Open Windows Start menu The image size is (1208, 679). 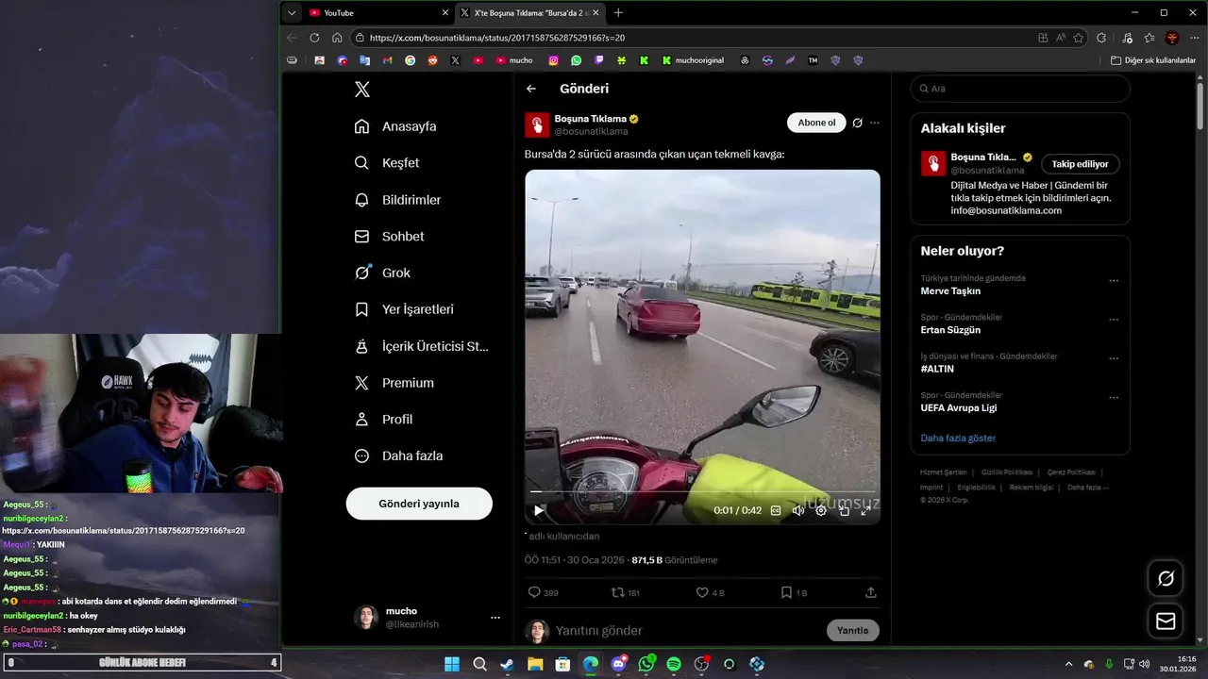(x=452, y=664)
